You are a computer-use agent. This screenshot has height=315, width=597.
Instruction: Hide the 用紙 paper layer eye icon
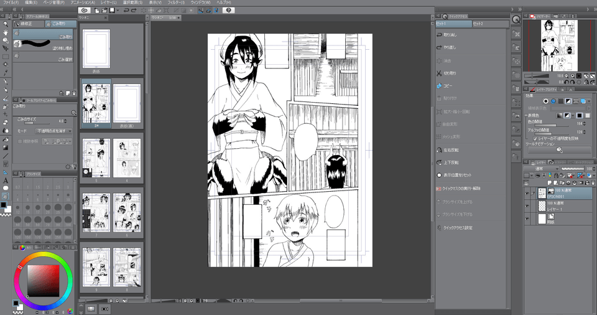527,219
